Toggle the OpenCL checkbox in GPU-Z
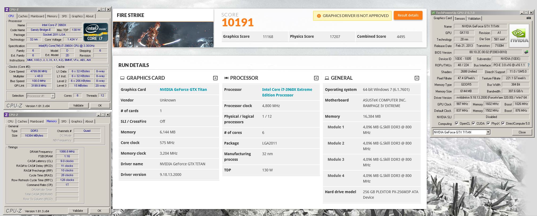This screenshot has height=216, width=537. (x=457, y=123)
